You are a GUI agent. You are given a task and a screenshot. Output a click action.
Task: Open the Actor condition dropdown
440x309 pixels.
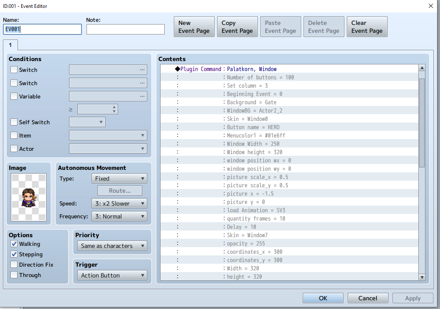click(x=108, y=149)
